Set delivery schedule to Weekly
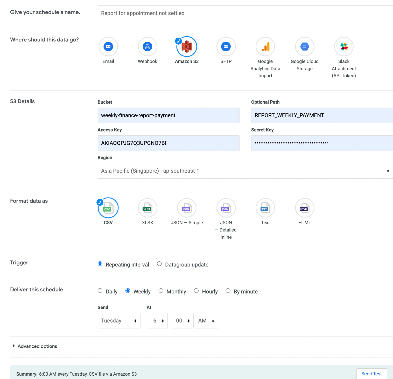The width and height of the screenshot is (393, 379). coord(128,291)
